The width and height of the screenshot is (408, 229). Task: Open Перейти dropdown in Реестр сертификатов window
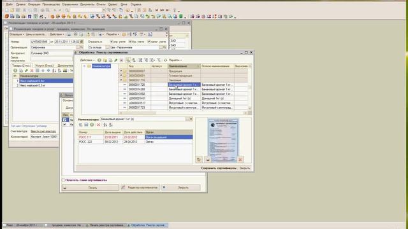click(175, 60)
